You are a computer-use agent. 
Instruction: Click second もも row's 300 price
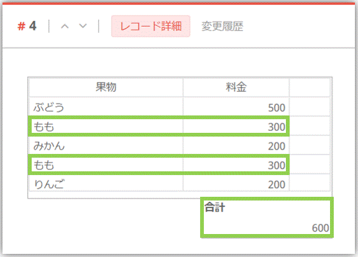[x=236, y=165]
